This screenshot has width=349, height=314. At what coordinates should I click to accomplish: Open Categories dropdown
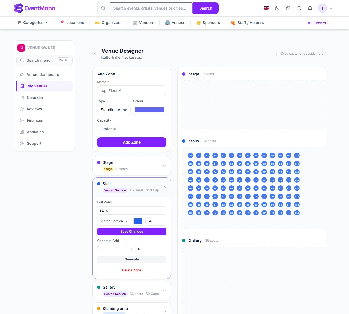(x=33, y=23)
